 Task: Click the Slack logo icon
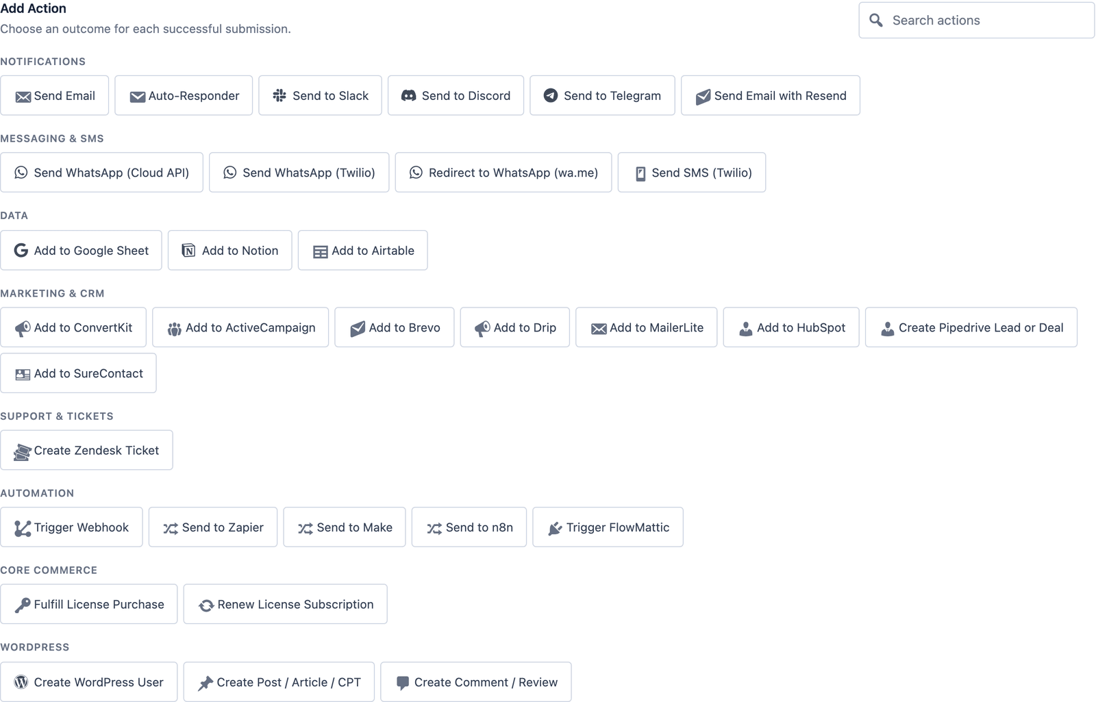tap(279, 96)
